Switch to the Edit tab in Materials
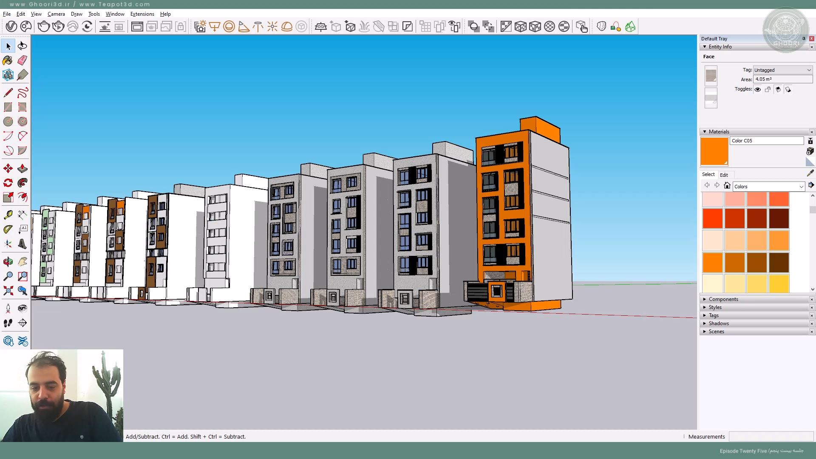 724,175
